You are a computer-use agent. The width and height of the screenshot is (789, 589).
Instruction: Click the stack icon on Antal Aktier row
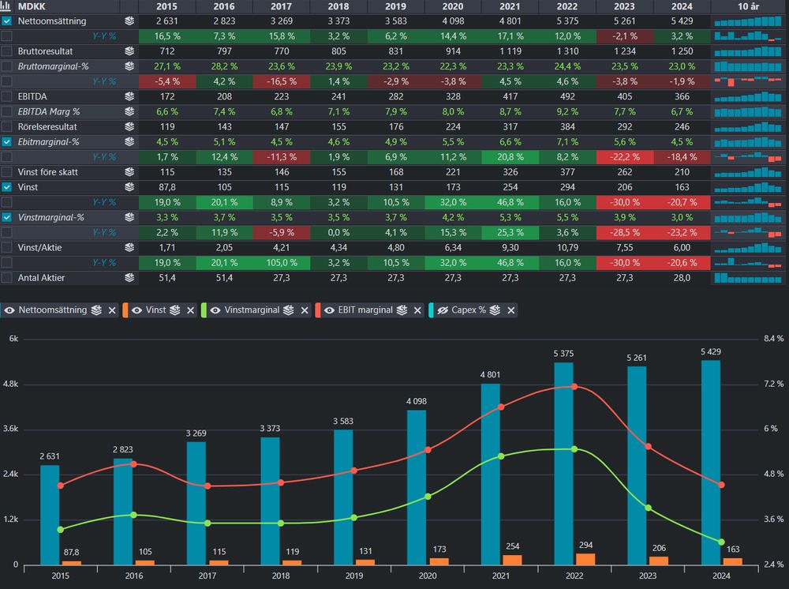(x=129, y=278)
